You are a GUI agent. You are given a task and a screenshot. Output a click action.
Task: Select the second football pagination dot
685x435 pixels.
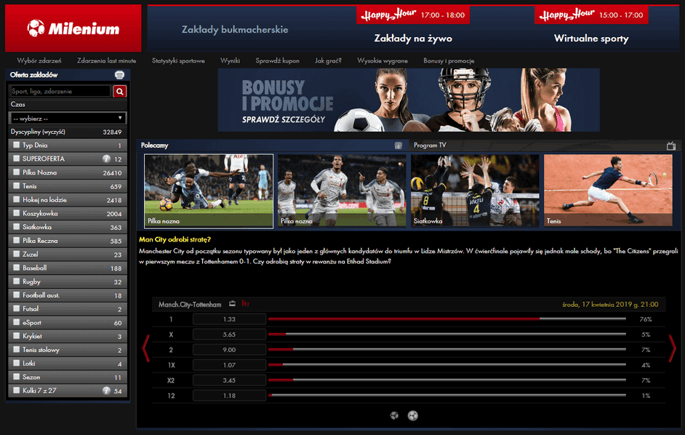[413, 415]
